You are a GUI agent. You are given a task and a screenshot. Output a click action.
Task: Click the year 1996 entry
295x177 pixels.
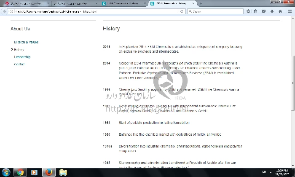107,89
